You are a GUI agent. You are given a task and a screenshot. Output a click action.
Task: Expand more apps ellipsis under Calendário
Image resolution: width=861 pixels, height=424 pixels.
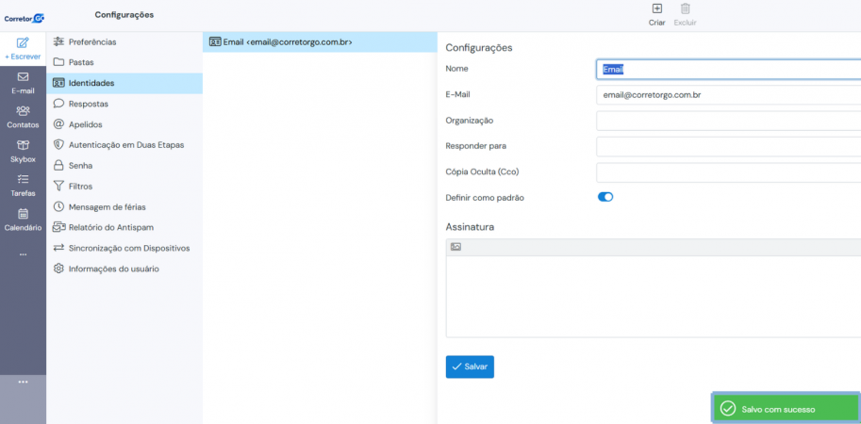click(x=23, y=254)
